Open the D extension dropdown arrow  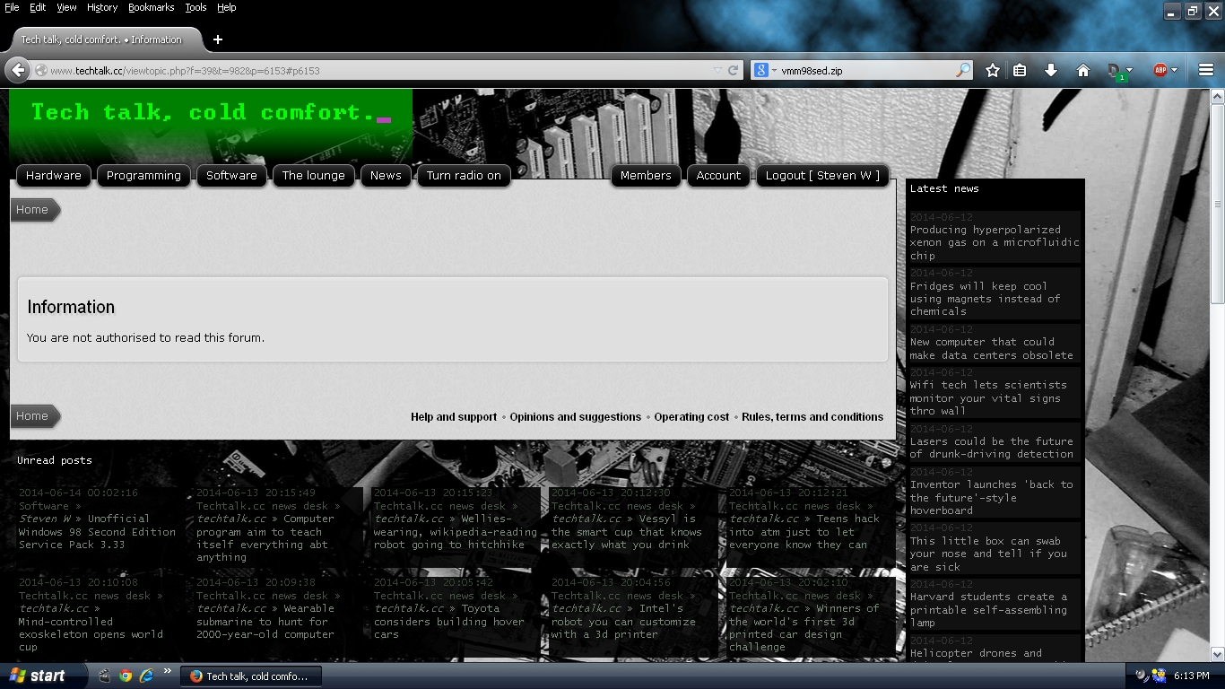click(x=1129, y=70)
